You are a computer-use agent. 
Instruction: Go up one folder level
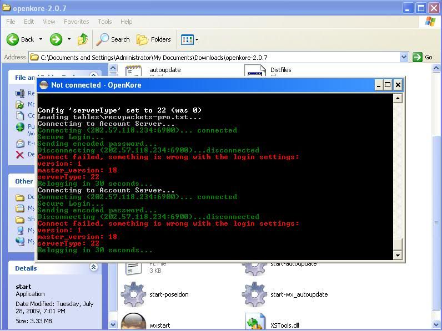click(x=83, y=39)
